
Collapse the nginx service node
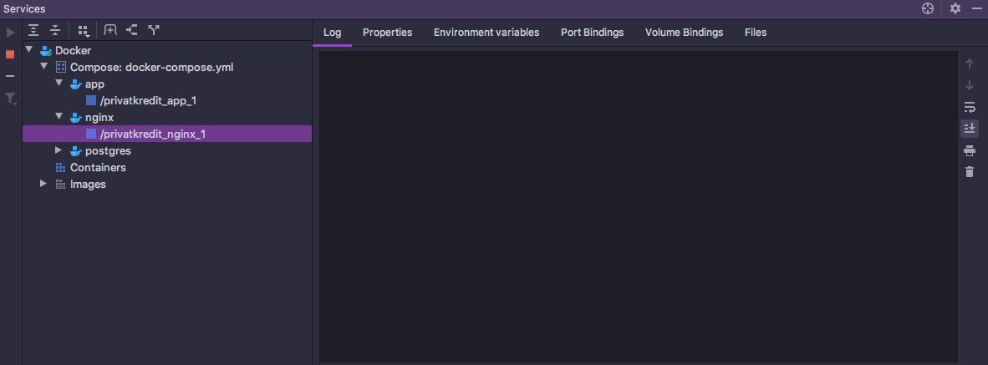[x=59, y=116]
